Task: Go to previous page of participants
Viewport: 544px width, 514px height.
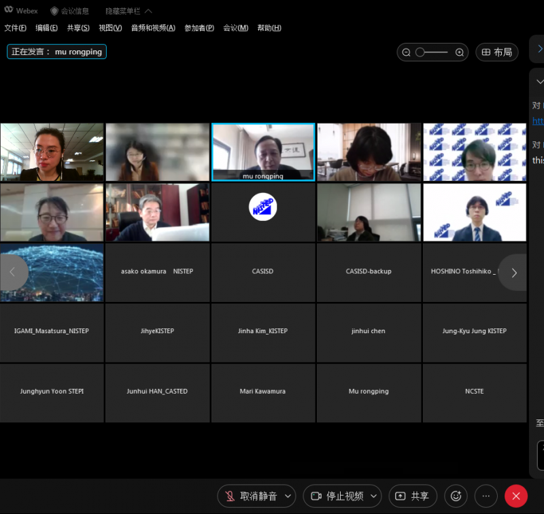Action: coord(12,273)
